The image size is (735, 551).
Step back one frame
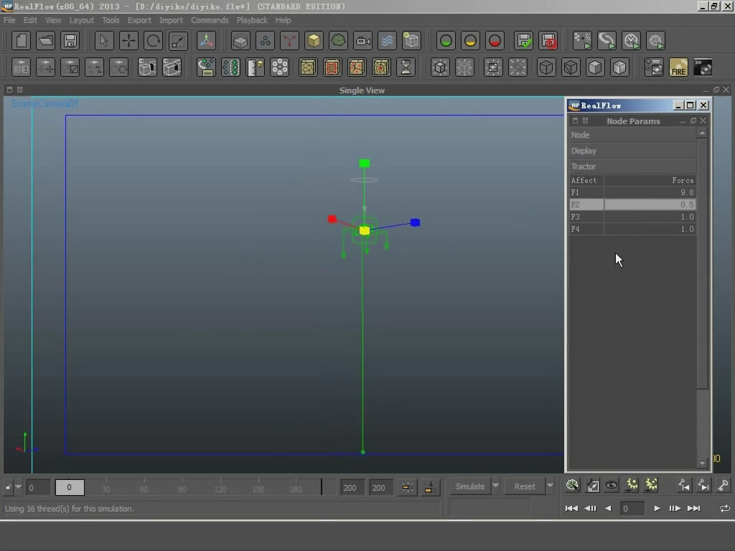tap(591, 509)
